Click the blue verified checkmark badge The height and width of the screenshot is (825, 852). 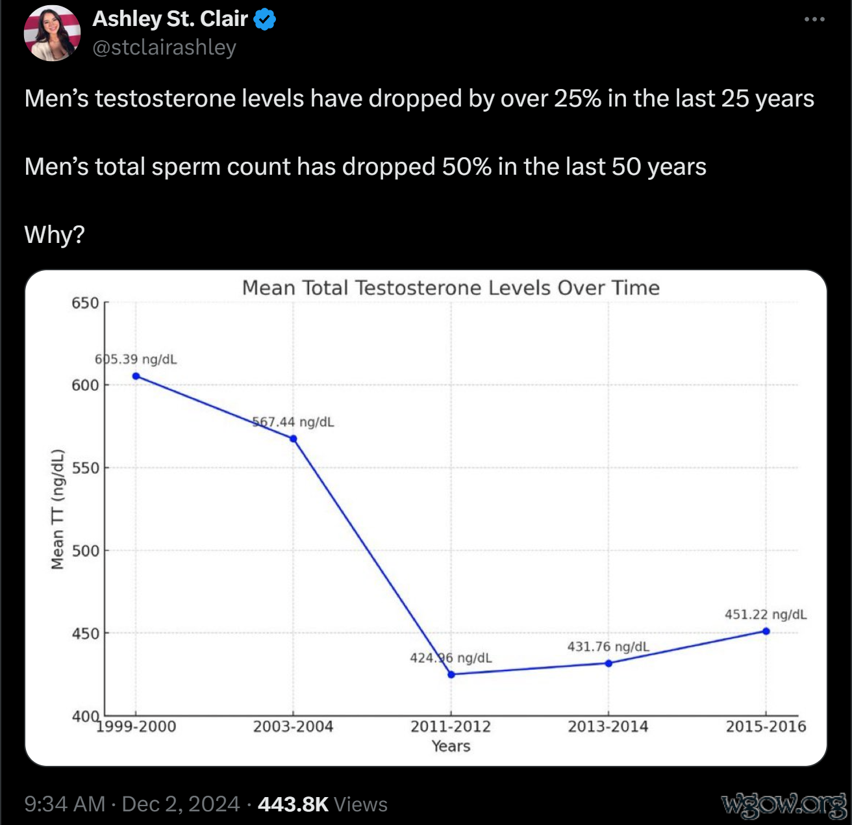click(264, 19)
